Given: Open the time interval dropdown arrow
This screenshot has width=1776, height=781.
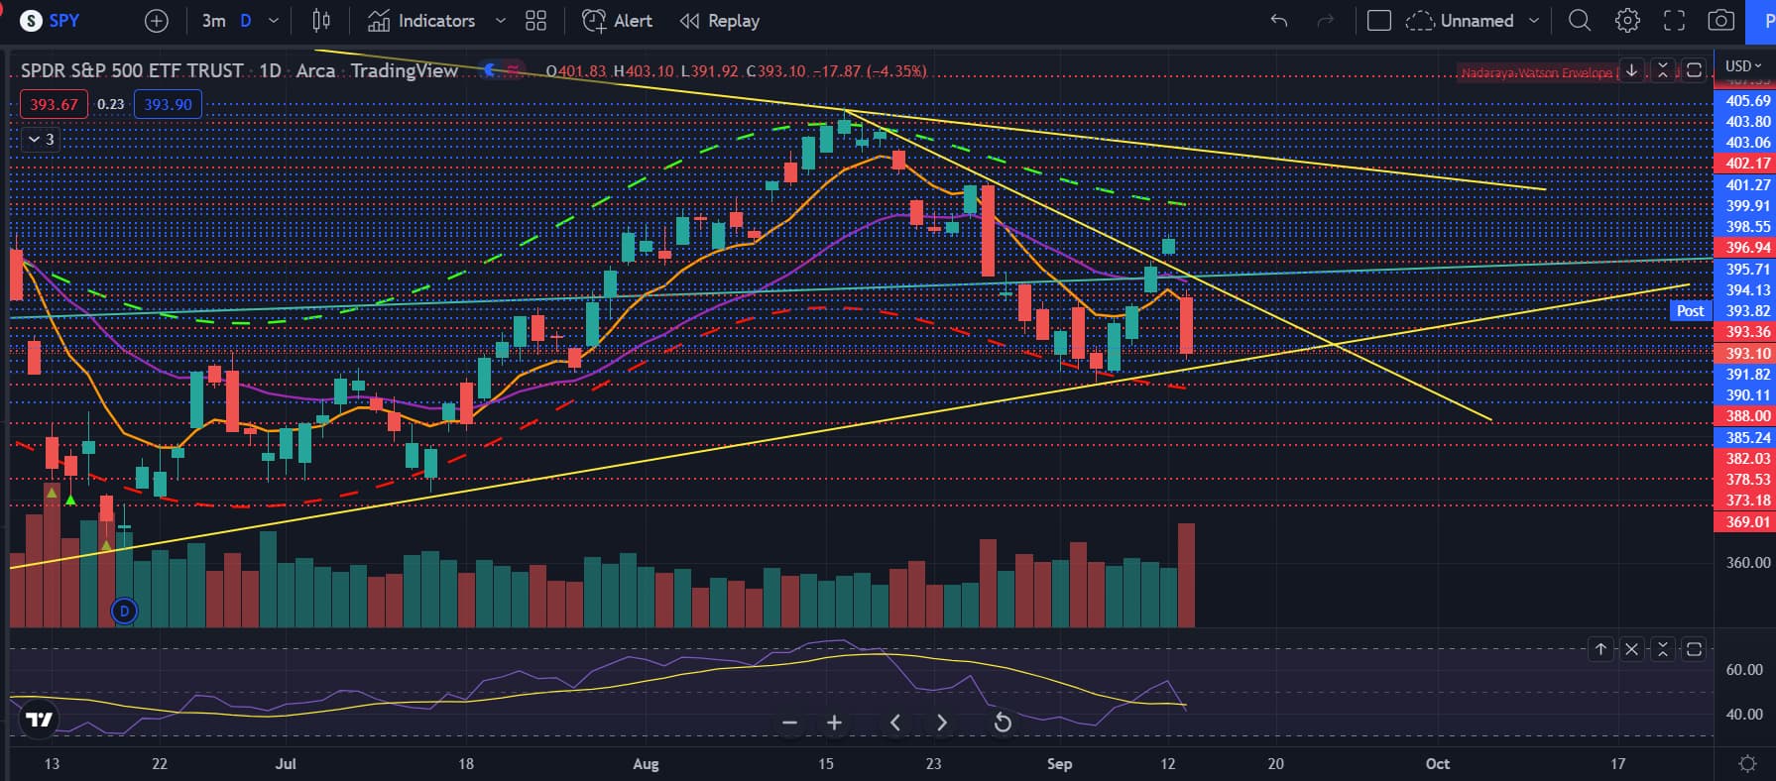Looking at the screenshot, I should (274, 20).
